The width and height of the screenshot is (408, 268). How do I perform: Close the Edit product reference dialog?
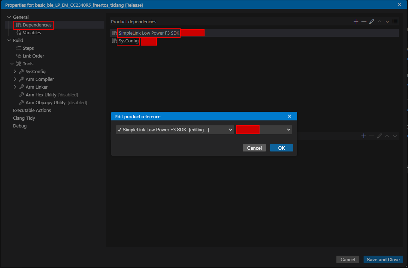coord(290,116)
